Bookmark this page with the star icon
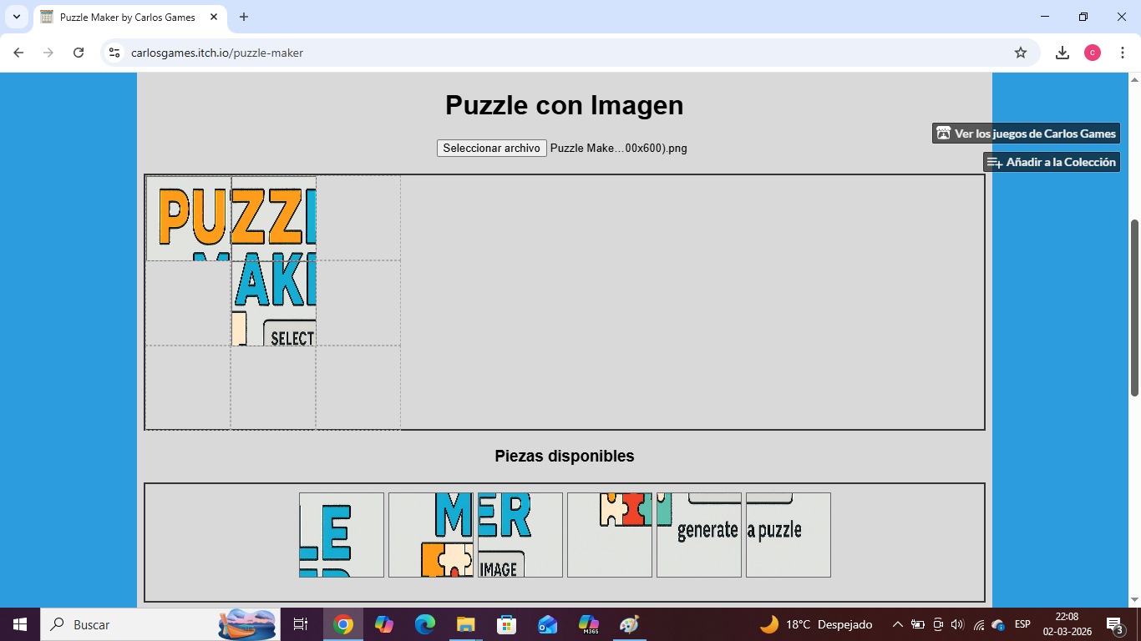 [x=1021, y=53]
